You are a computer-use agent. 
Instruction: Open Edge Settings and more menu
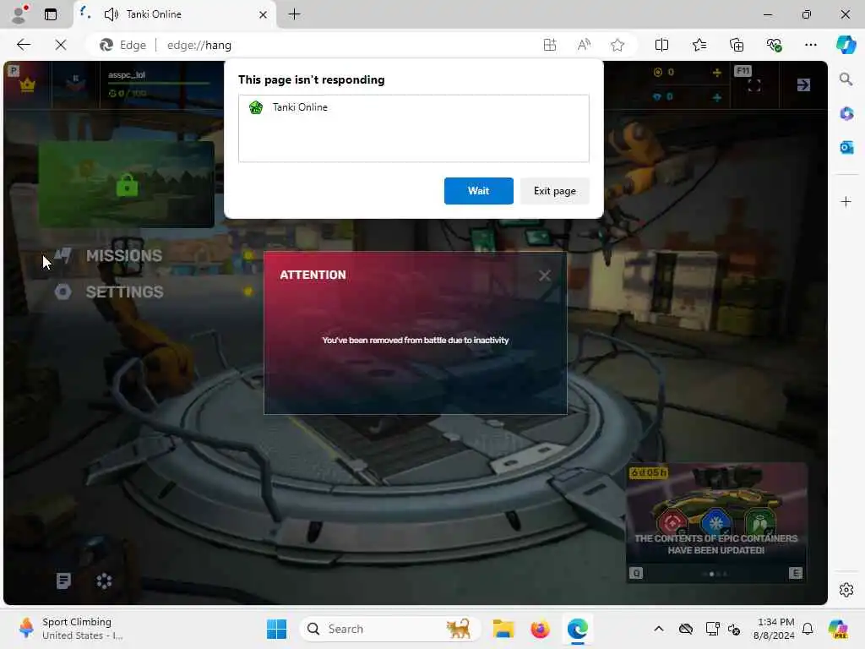[810, 46]
